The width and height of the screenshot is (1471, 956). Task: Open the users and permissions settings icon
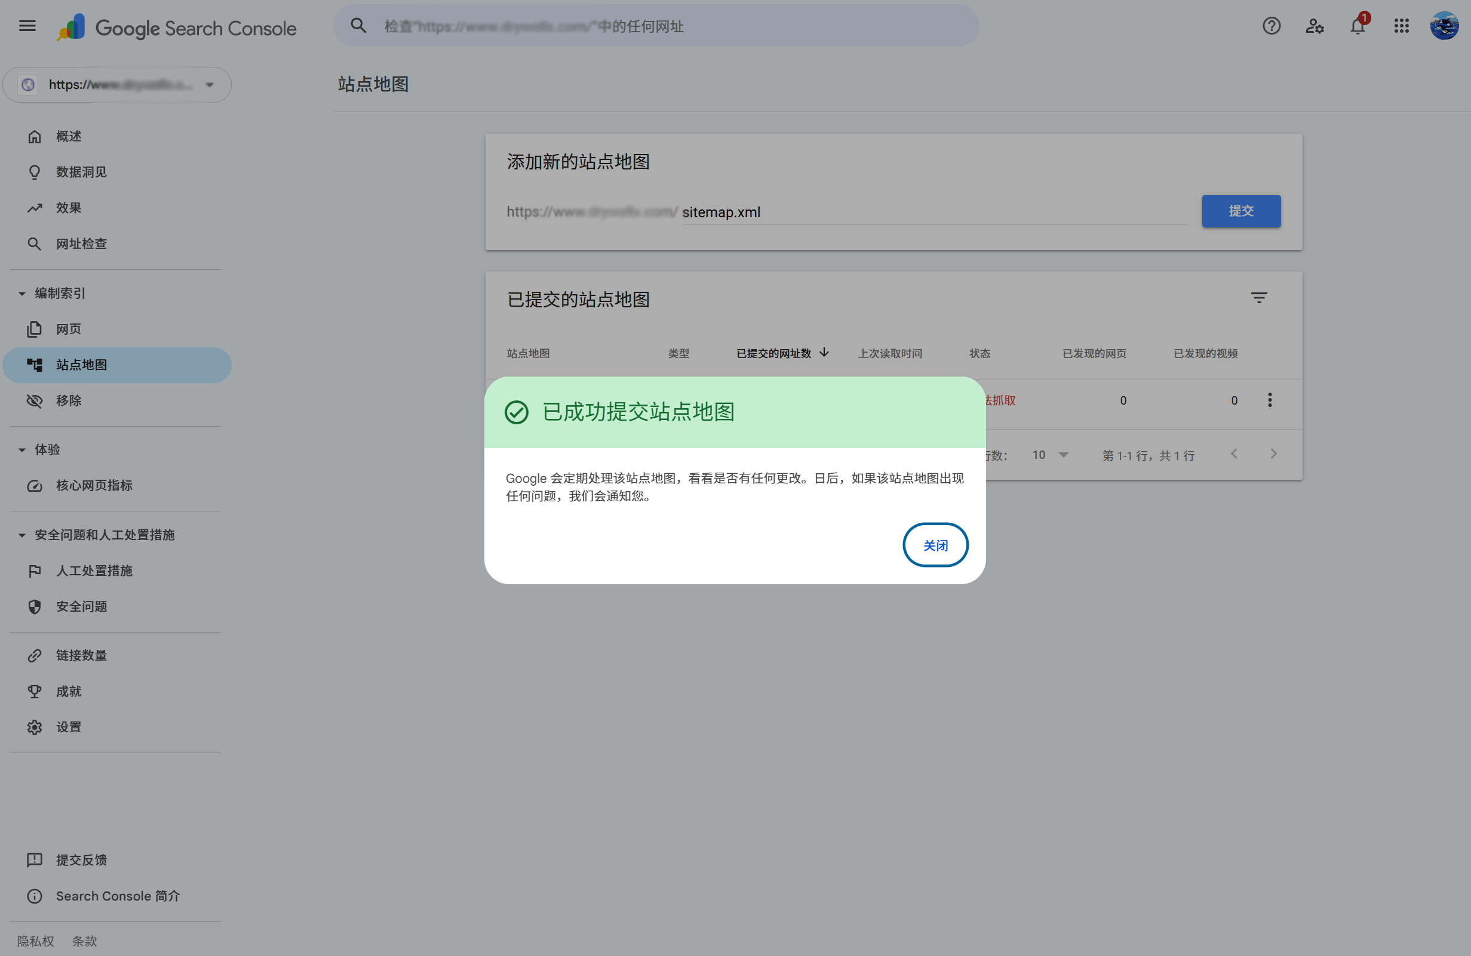point(1314,26)
